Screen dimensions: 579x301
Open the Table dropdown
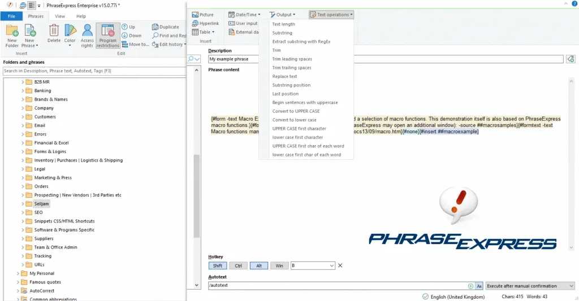pyautogui.click(x=204, y=32)
